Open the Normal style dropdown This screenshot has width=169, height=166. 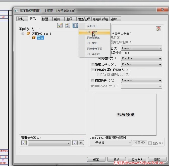click(142, 48)
